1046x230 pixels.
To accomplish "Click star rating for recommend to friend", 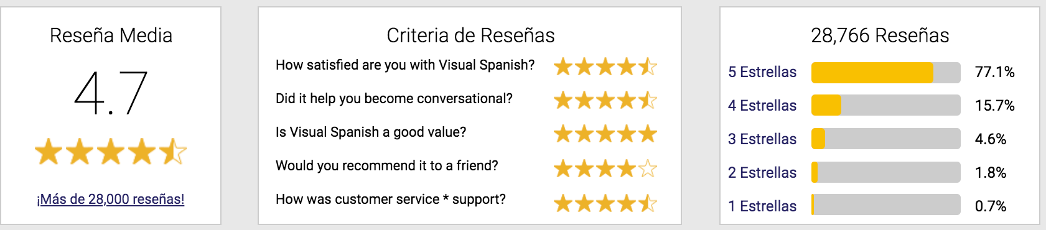I will click(x=605, y=168).
